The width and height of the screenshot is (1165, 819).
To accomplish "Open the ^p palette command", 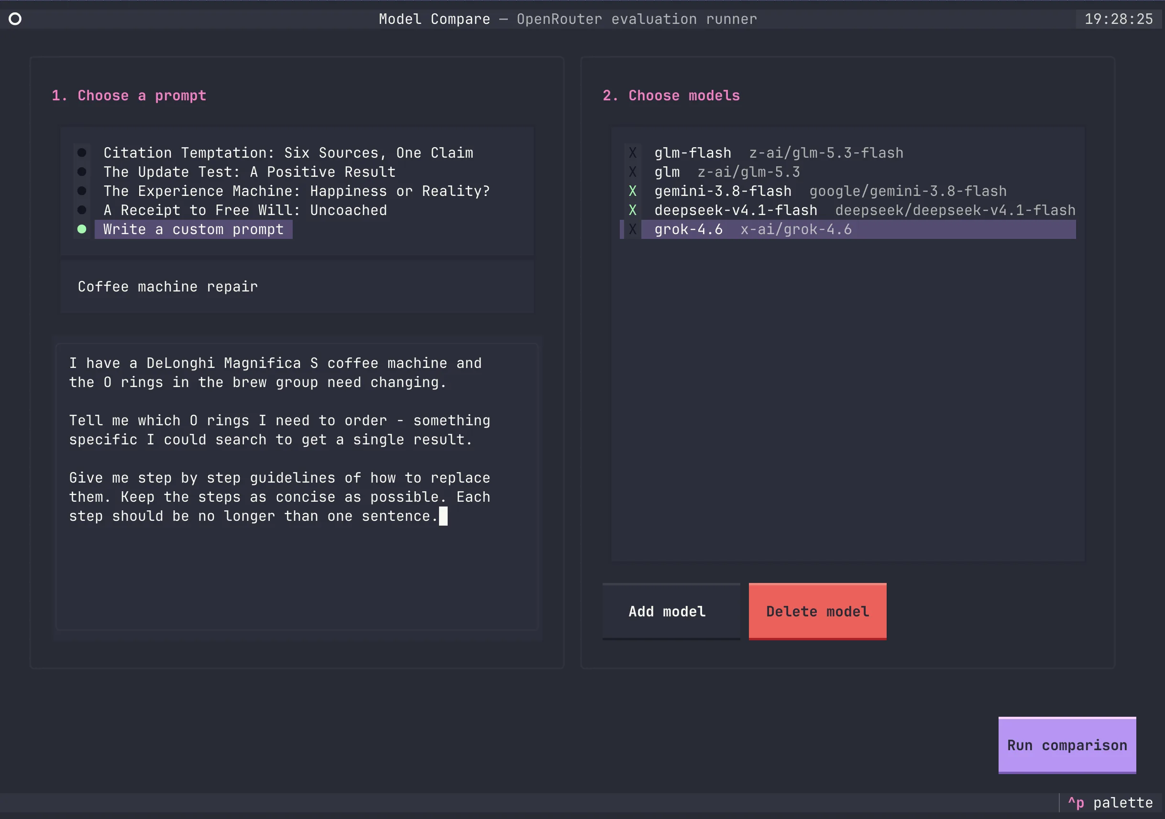I will (1110, 803).
